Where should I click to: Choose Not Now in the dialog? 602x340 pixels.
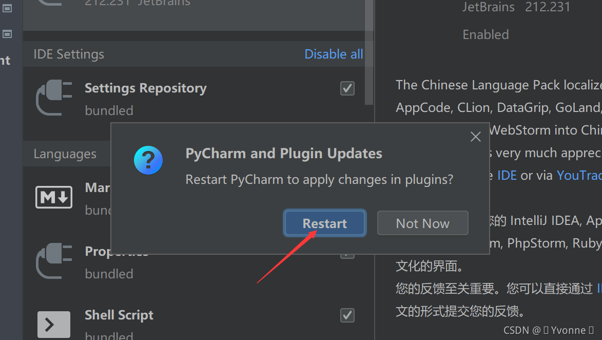[x=423, y=223]
